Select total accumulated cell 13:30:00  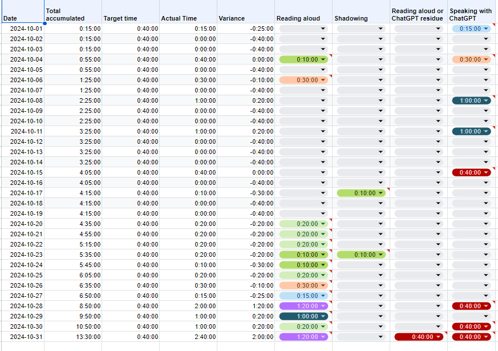click(73, 337)
